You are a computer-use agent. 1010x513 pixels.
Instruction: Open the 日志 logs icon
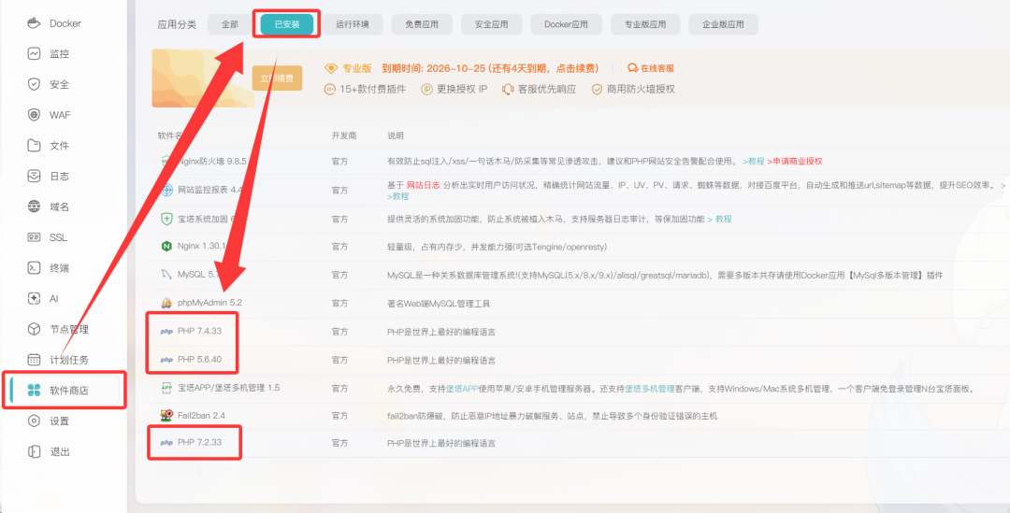pos(35,176)
